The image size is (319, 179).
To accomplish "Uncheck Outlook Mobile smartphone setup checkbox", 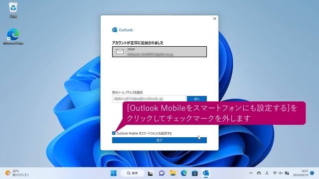I will point(114,133).
